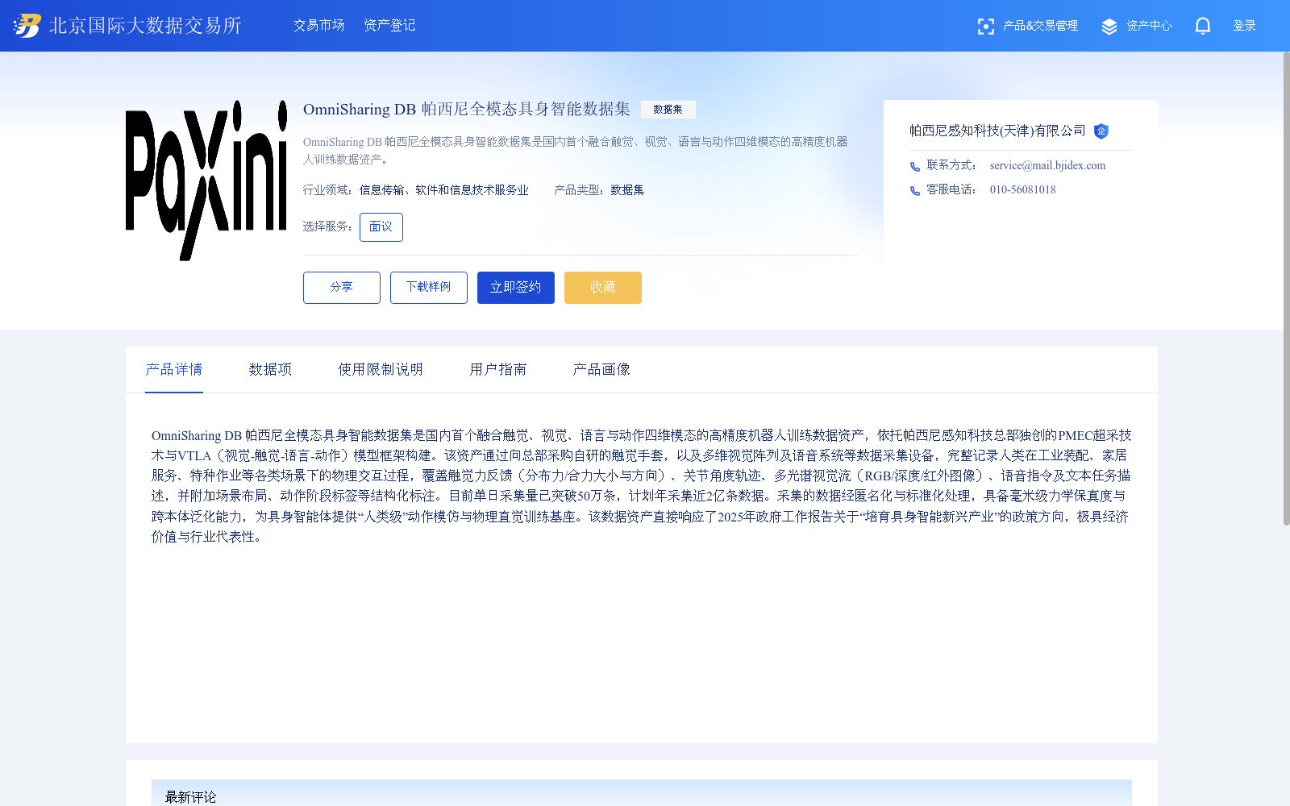The height and width of the screenshot is (806, 1290).
Task: Click the phone number 010-56081018
Action: 1022,190
